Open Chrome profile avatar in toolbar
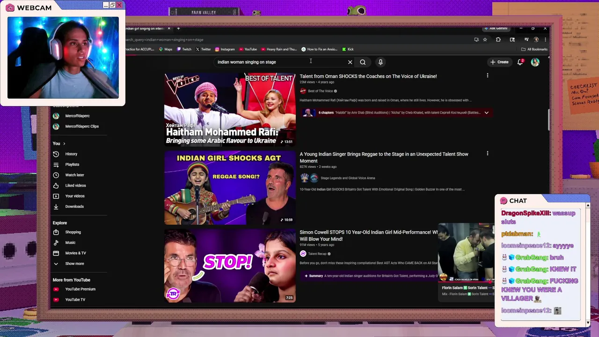The height and width of the screenshot is (337, 599). (x=536, y=39)
